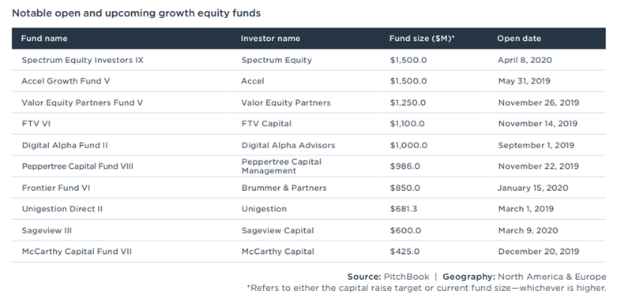Select the Fund size ($M) column header

(x=422, y=39)
